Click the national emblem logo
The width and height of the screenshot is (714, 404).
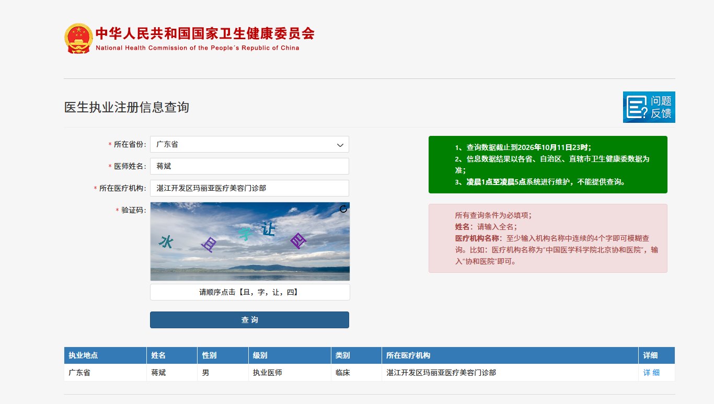point(78,38)
